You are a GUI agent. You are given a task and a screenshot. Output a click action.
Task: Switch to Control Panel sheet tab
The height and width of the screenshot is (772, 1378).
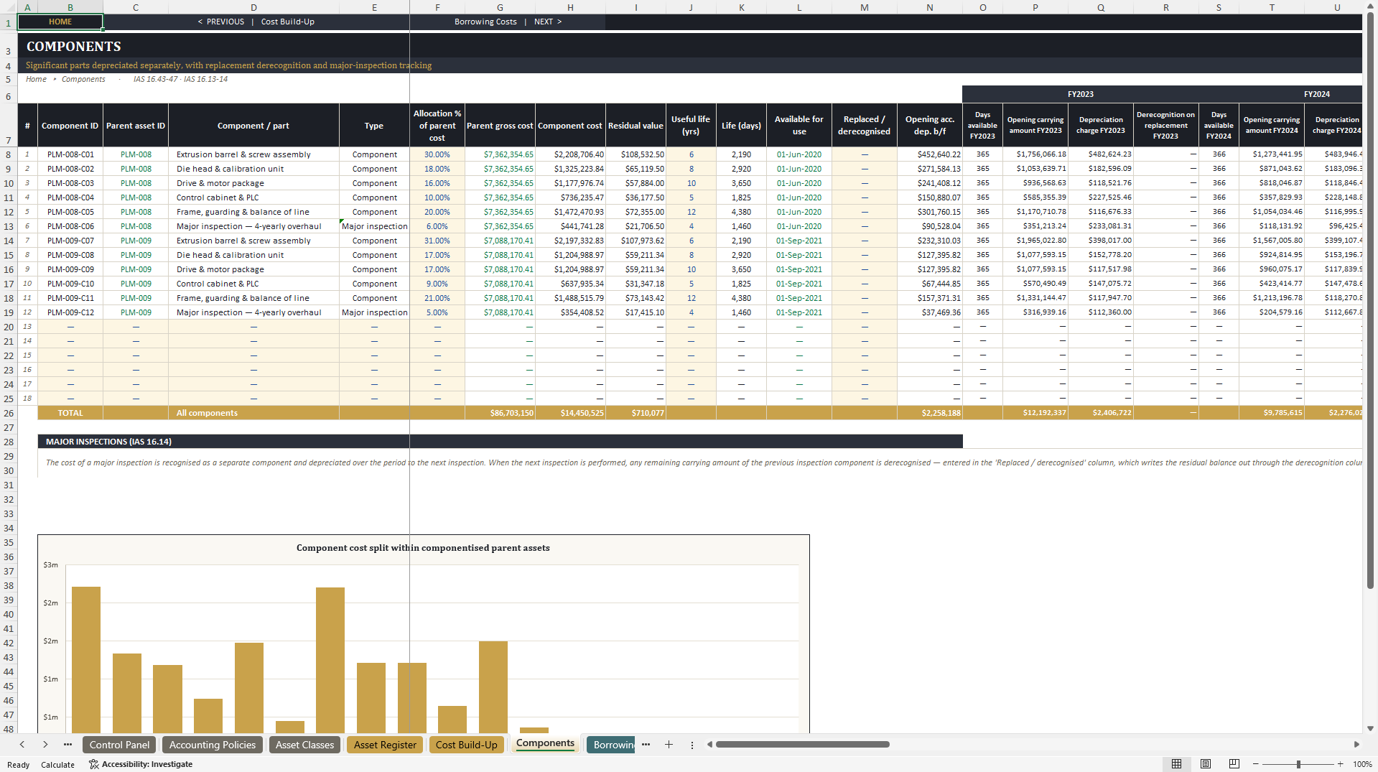coord(120,745)
